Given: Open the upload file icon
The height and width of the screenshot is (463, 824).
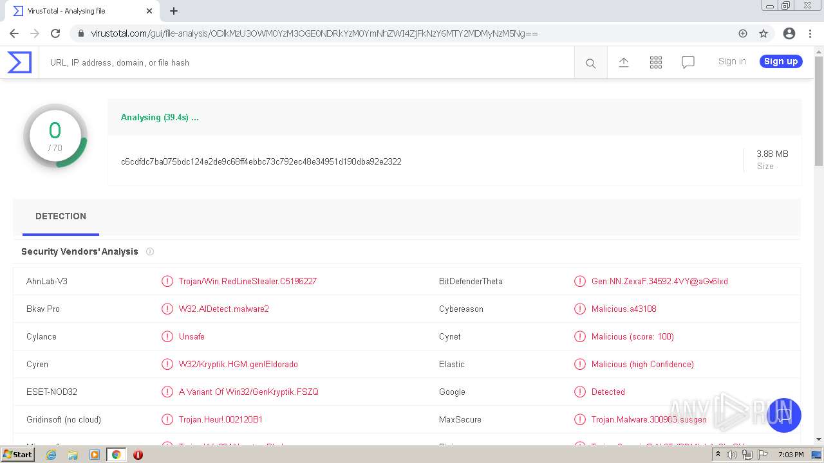Looking at the screenshot, I should pyautogui.click(x=624, y=62).
